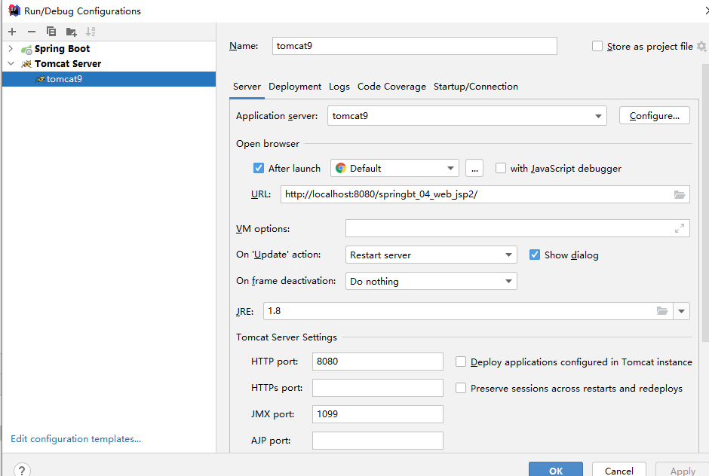Click the Open browser section heading
Screen dimensions: 709x476
(267, 144)
